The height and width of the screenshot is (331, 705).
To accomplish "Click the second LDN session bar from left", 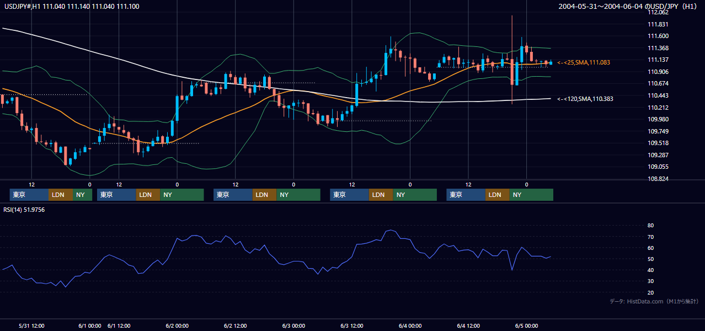I will (148, 195).
